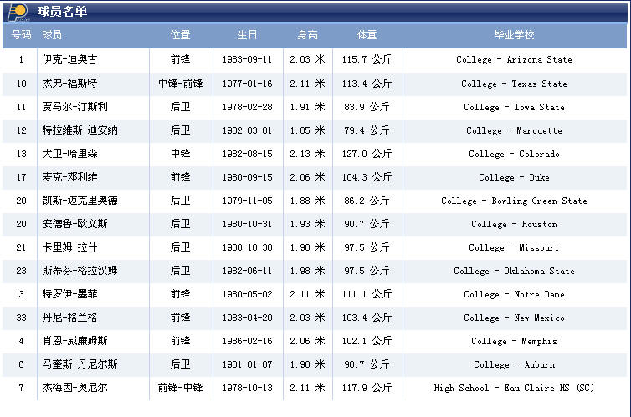Click position 前锋-中锋
The height and width of the screenshot is (417, 631).
[x=180, y=388]
